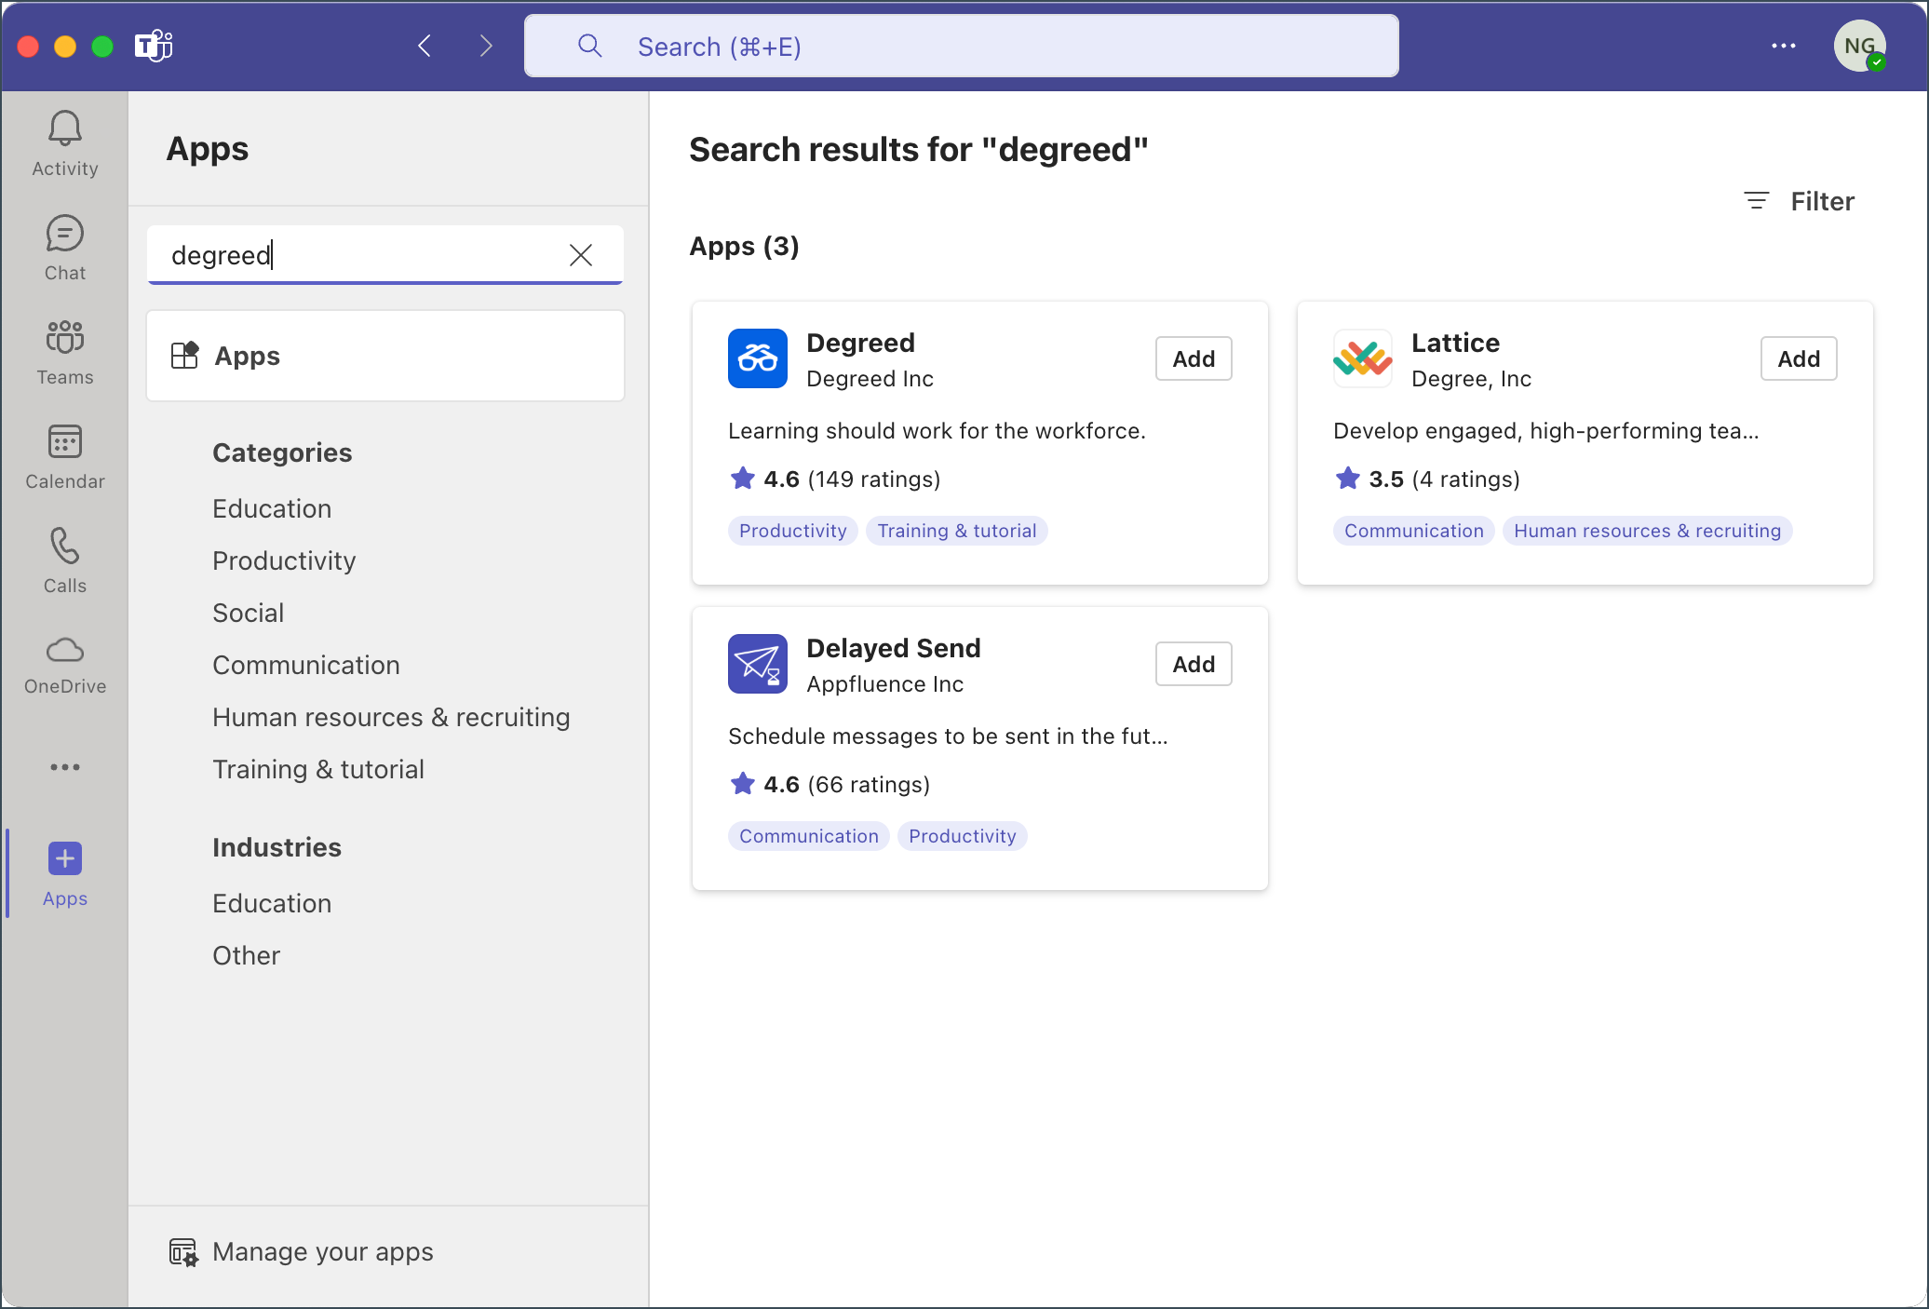Add the Degreed app

(1194, 358)
